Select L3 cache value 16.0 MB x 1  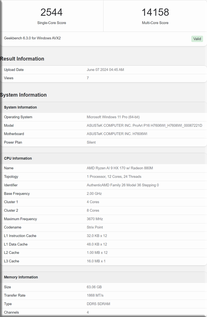click(96, 261)
